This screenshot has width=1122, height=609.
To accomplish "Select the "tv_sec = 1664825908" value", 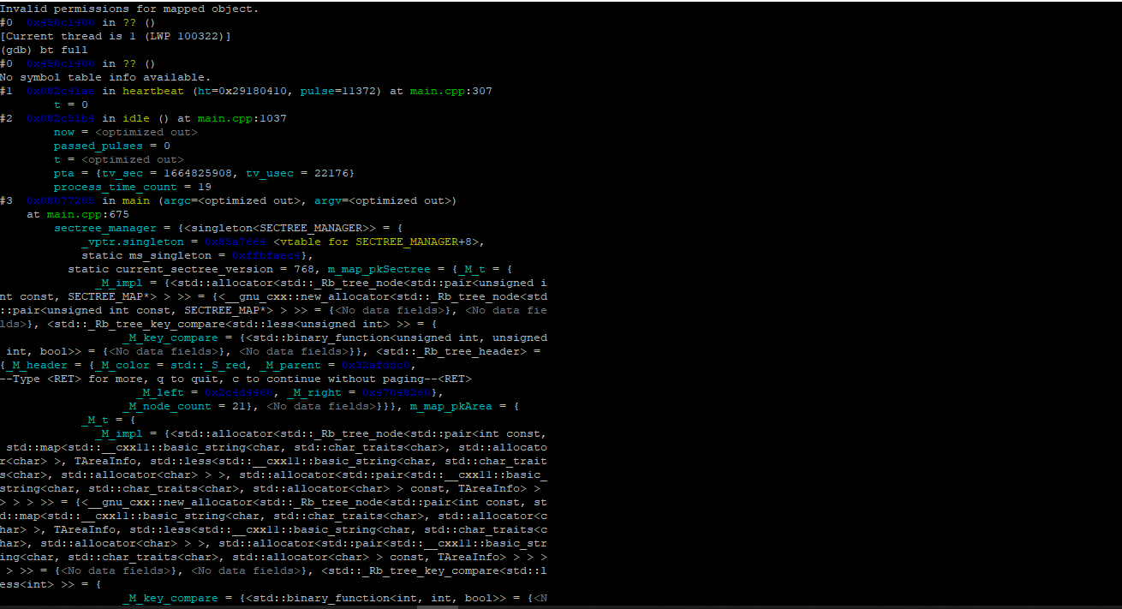I will click(x=167, y=173).
